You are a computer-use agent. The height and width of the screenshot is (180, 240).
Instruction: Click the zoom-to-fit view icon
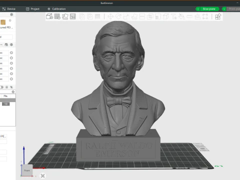tap(42, 176)
